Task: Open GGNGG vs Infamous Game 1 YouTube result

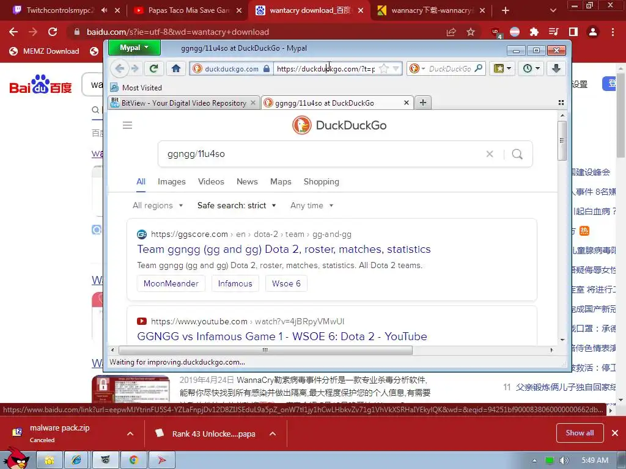Action: (x=282, y=336)
